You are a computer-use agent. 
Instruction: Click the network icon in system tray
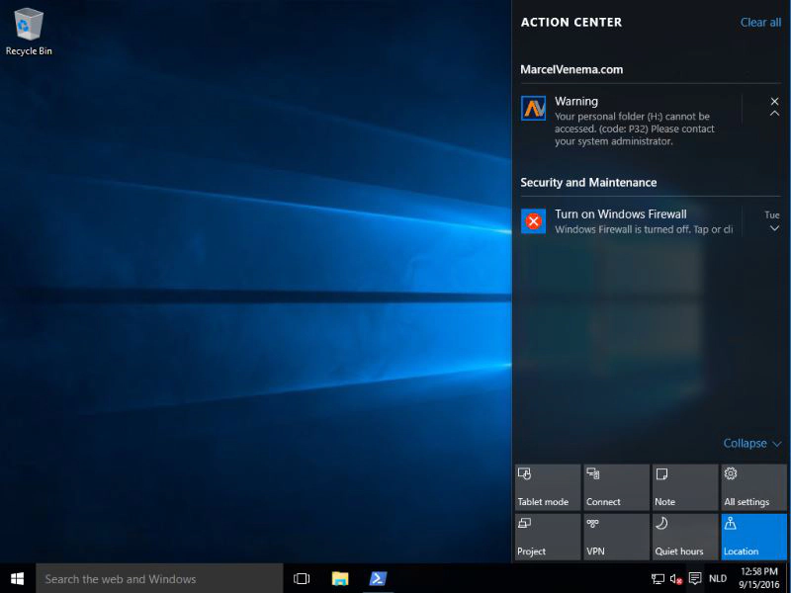[658, 579]
